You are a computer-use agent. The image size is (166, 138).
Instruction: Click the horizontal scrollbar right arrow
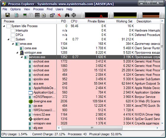(157, 128)
